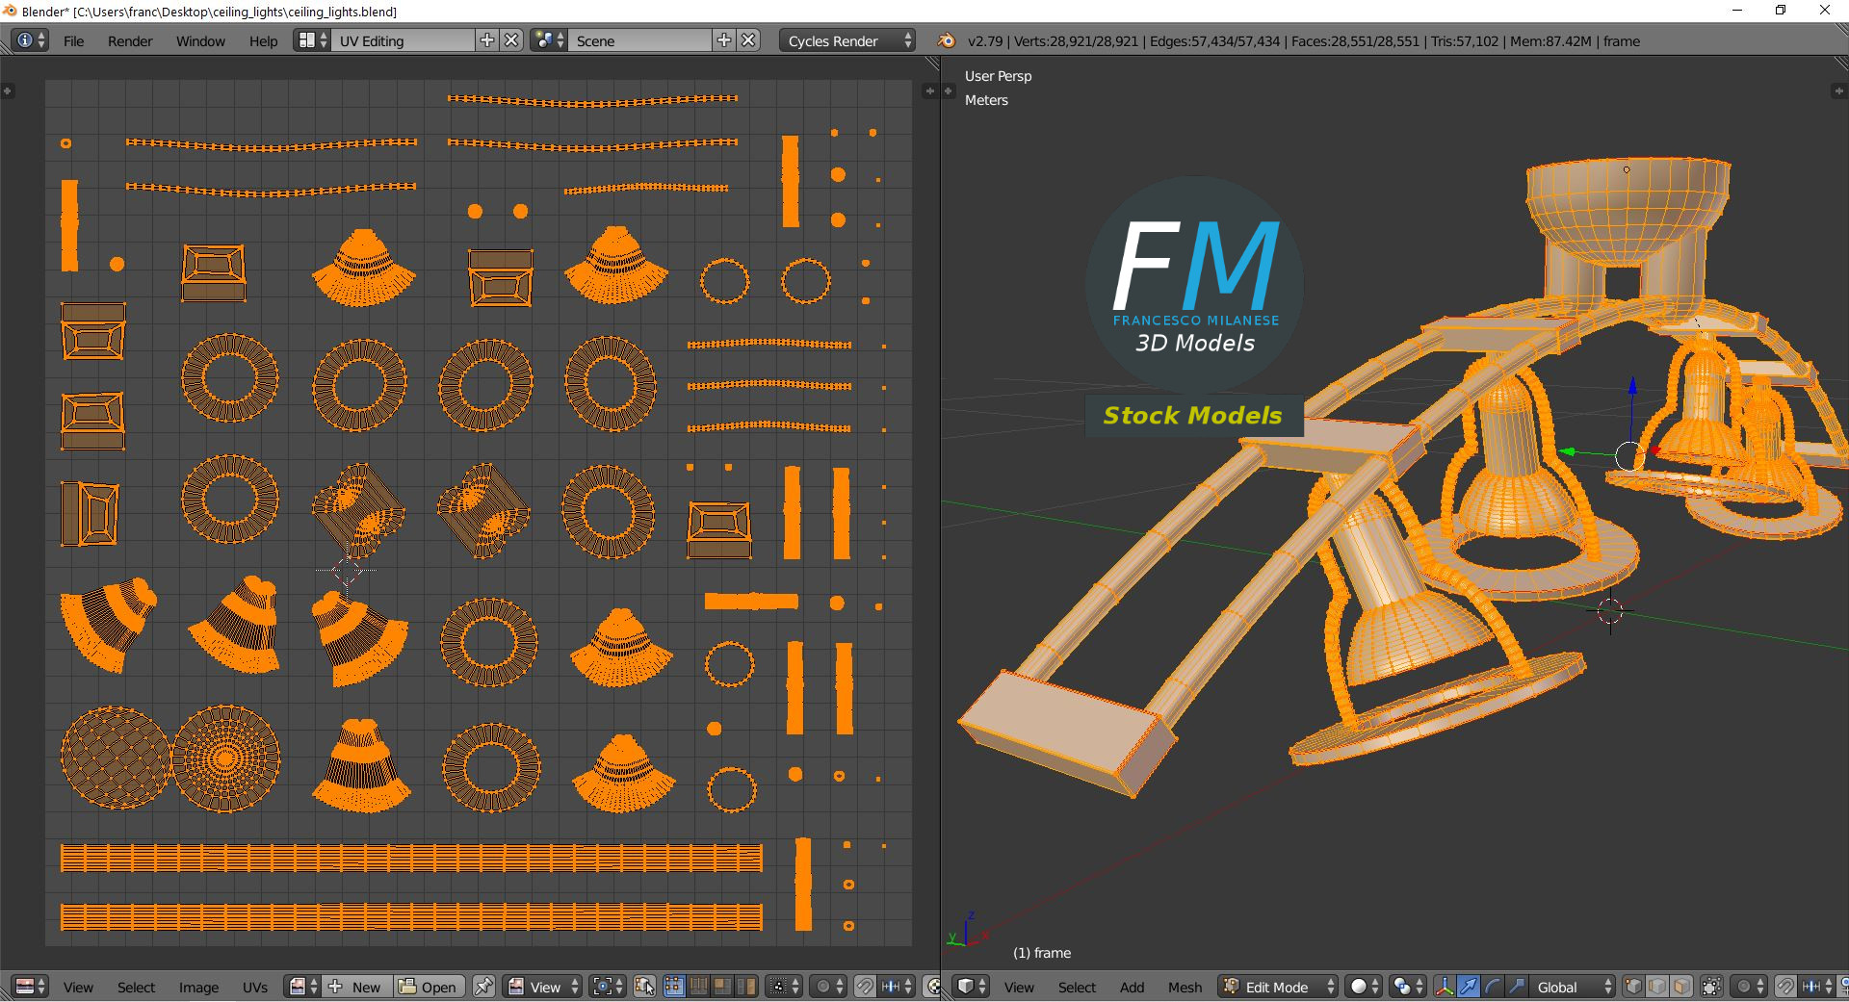The width and height of the screenshot is (1849, 1002).
Task: Open the Global orientation dropdown
Action: [1572, 987]
